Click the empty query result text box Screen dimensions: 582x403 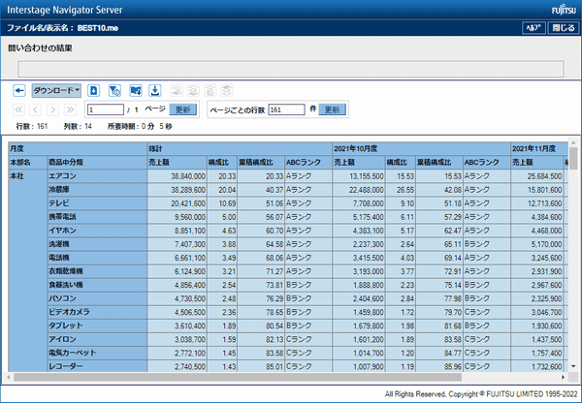(291, 69)
